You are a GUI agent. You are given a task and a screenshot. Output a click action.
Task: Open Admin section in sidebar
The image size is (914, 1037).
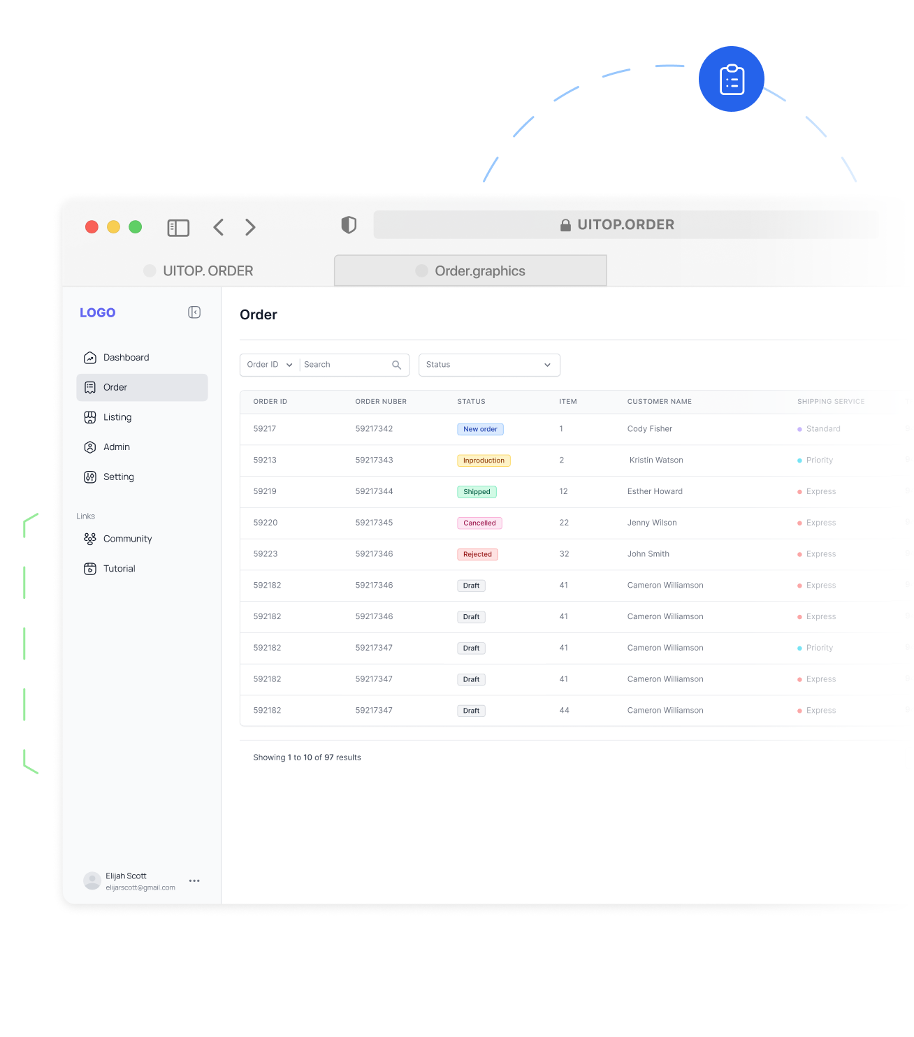coord(116,447)
